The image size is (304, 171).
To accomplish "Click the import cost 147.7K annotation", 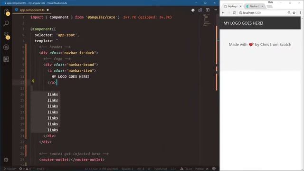I will point(147,17).
